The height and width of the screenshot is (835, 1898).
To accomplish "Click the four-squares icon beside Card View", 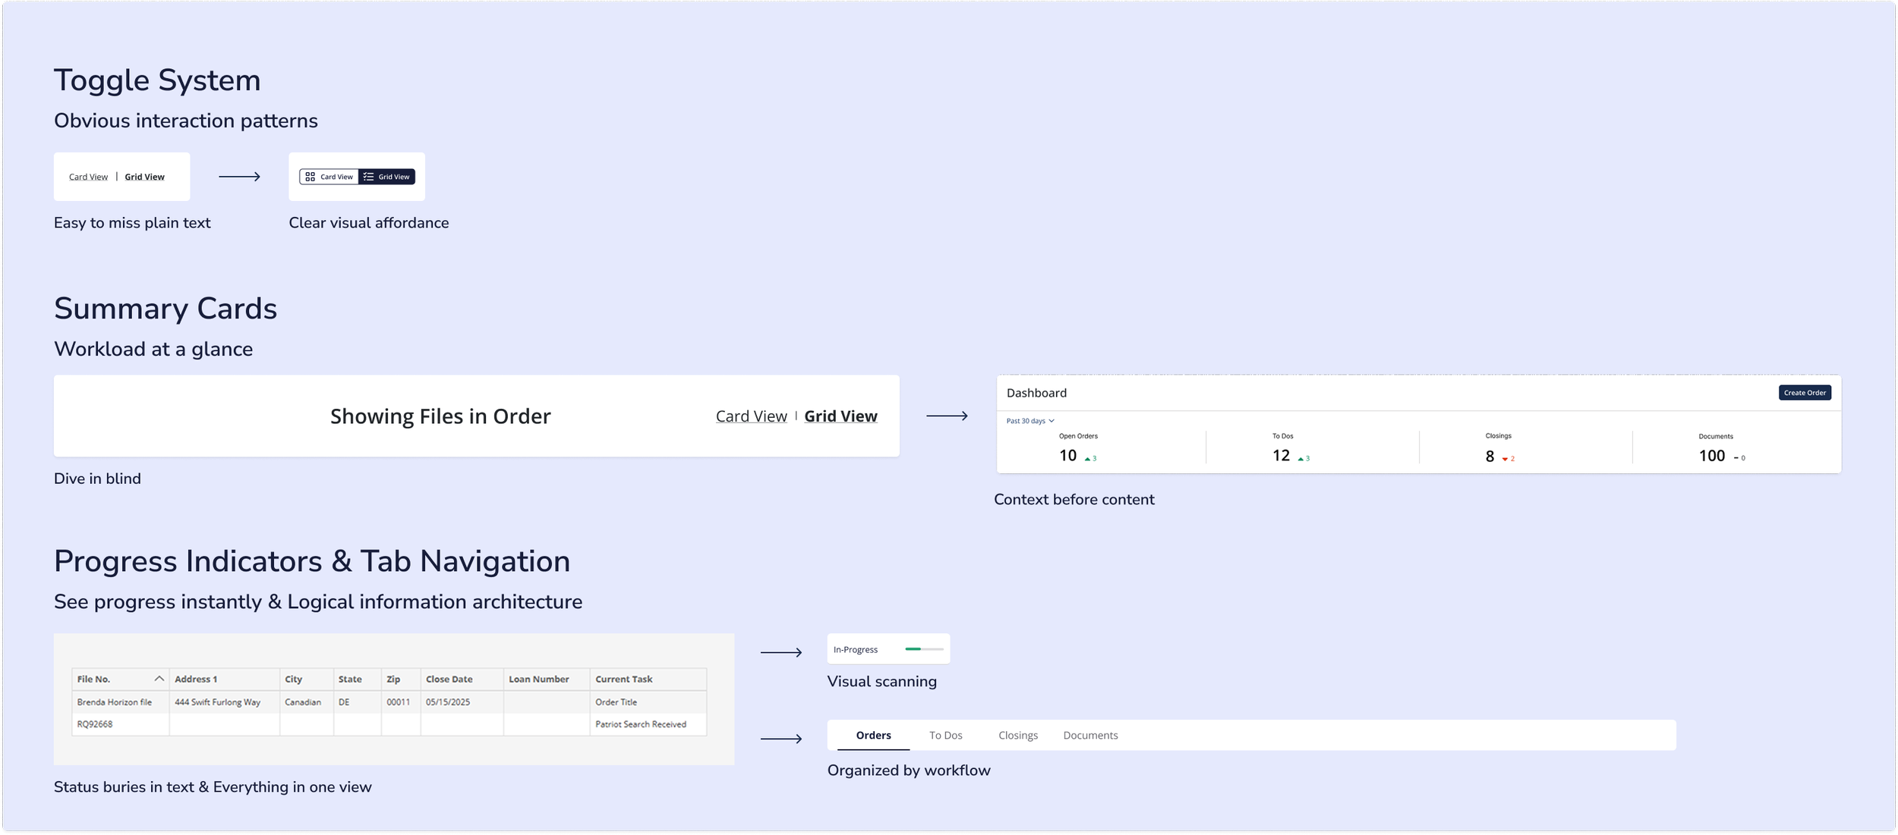I will 310,177.
